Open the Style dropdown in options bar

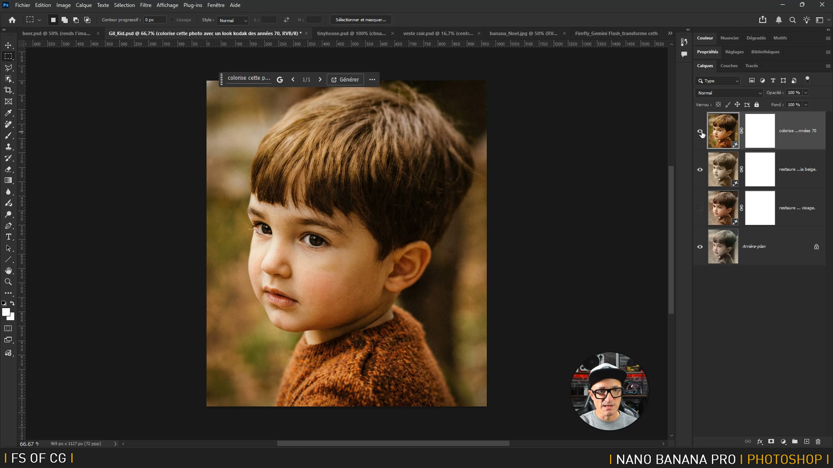click(233, 20)
